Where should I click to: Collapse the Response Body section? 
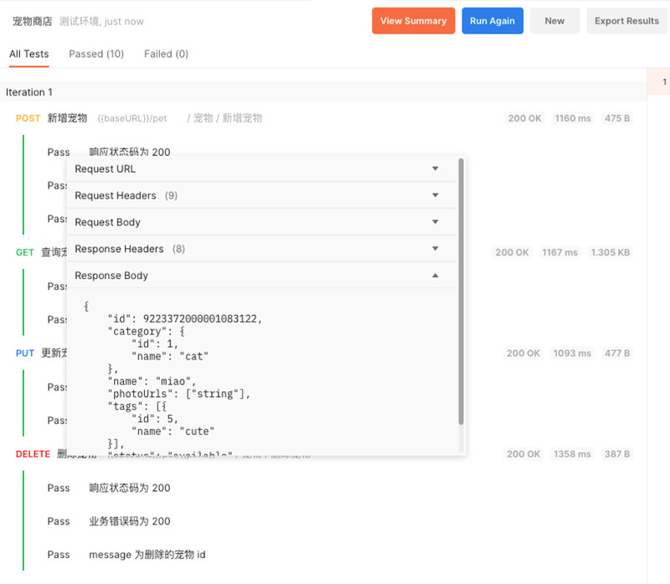tap(256, 276)
